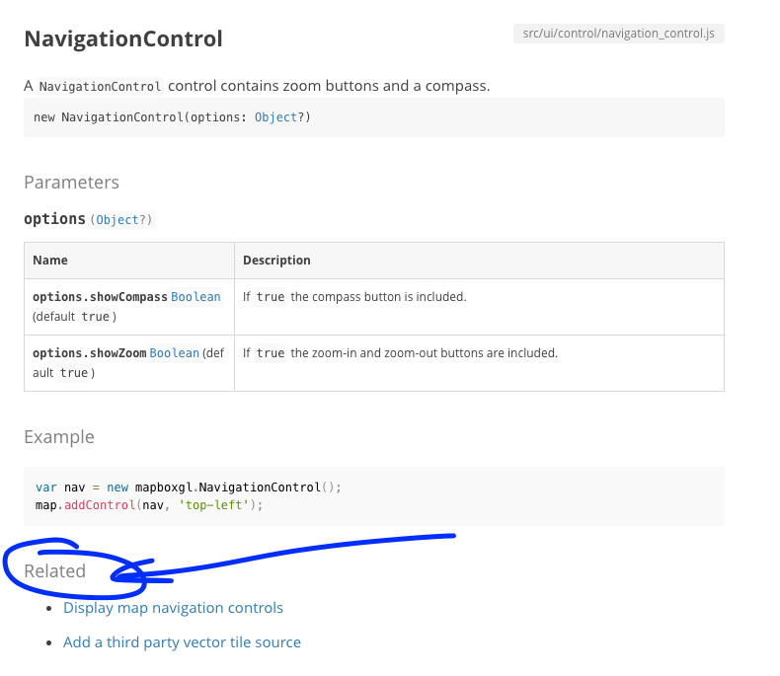
Task: Click the Parameters section heading
Action: pyautogui.click(x=72, y=183)
